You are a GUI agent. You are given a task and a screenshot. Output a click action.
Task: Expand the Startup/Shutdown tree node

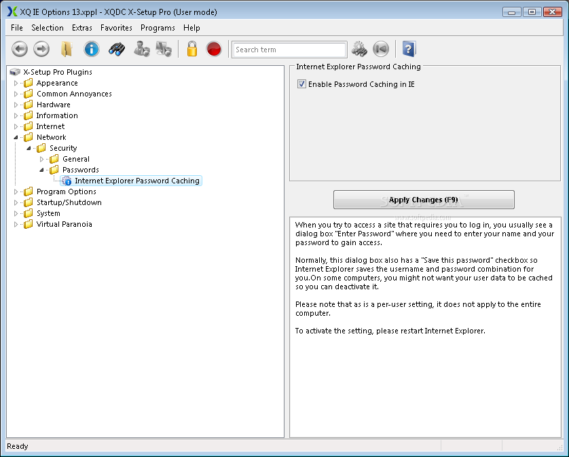[16, 202]
